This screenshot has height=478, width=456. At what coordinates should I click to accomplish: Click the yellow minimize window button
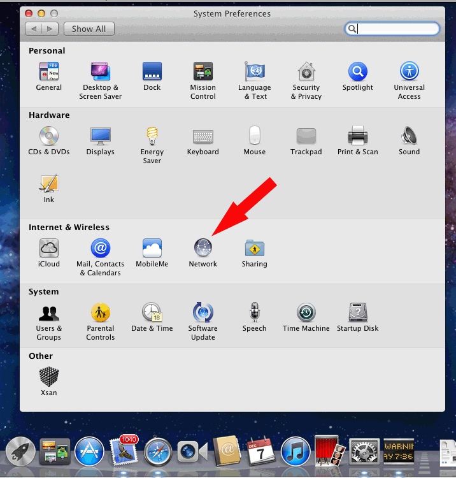coord(41,13)
